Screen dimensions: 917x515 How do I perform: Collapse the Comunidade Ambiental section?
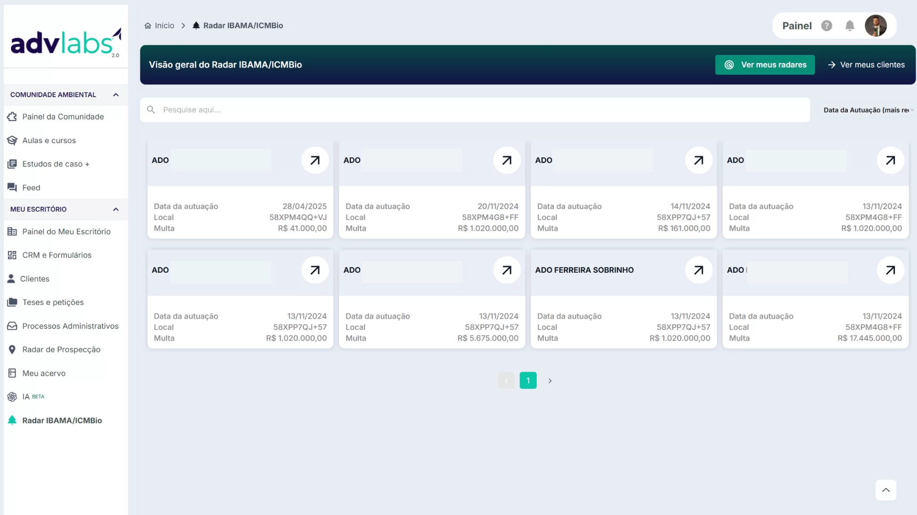click(x=116, y=95)
